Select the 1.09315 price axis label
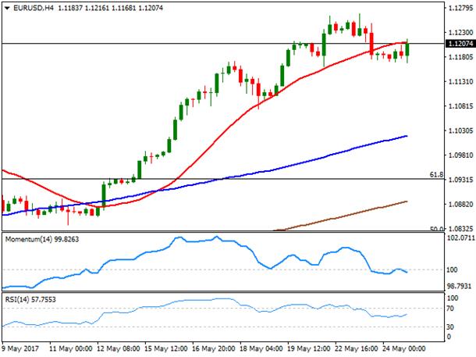 coord(460,180)
